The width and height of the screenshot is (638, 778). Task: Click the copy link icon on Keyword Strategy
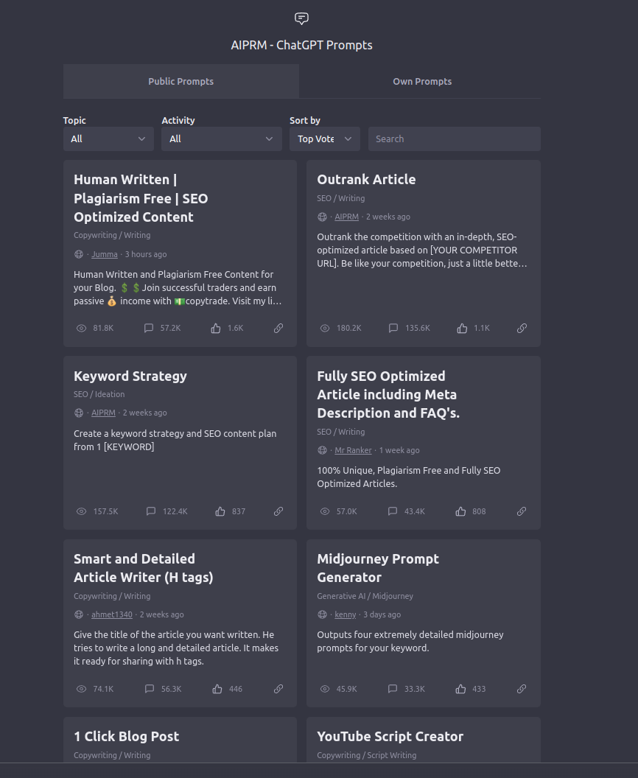click(278, 511)
